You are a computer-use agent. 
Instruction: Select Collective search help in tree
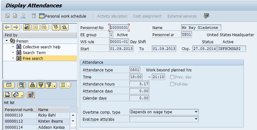pyautogui.click(x=41, y=47)
